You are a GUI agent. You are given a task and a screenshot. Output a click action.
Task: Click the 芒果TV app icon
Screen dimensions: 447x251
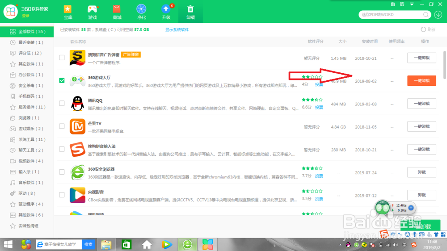click(77, 126)
